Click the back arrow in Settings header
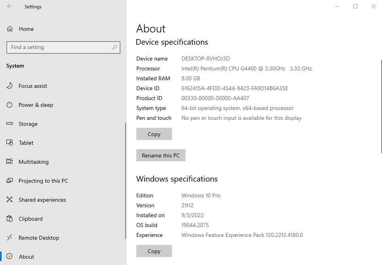Screen dimensions: 382x265 (x=10, y=6)
